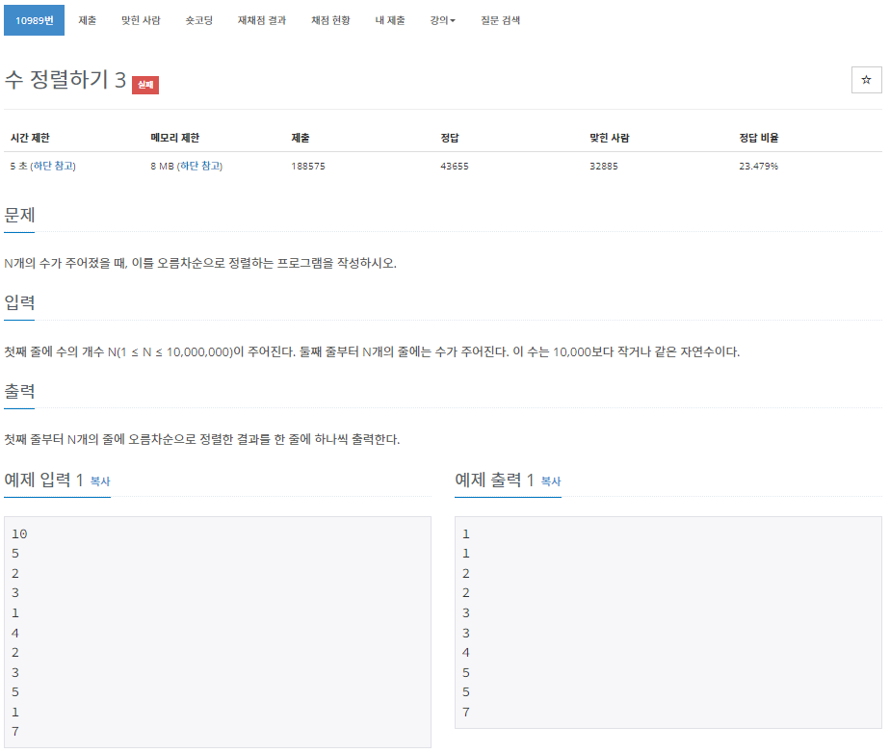Click the 예제 입력 1 heading
The image size is (890, 753).
tap(43, 480)
